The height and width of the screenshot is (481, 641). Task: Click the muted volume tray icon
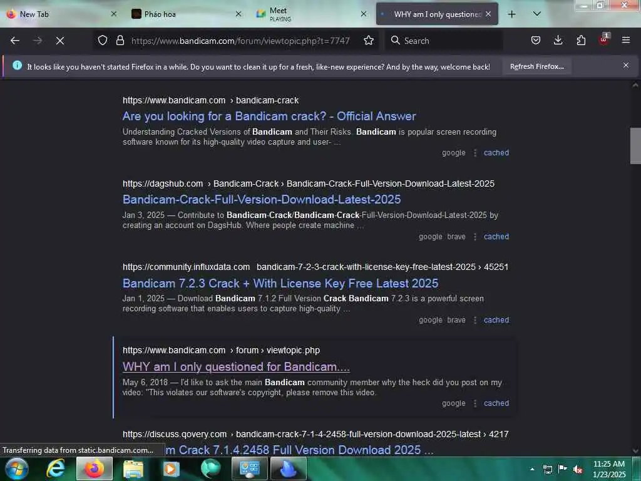pos(578,469)
